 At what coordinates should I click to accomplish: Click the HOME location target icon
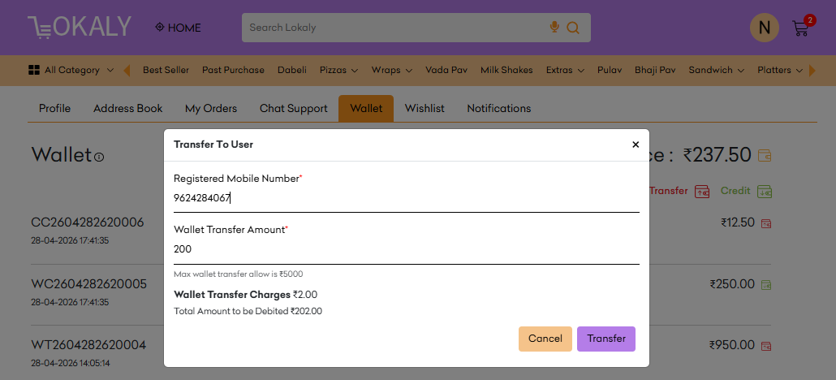[x=159, y=28]
